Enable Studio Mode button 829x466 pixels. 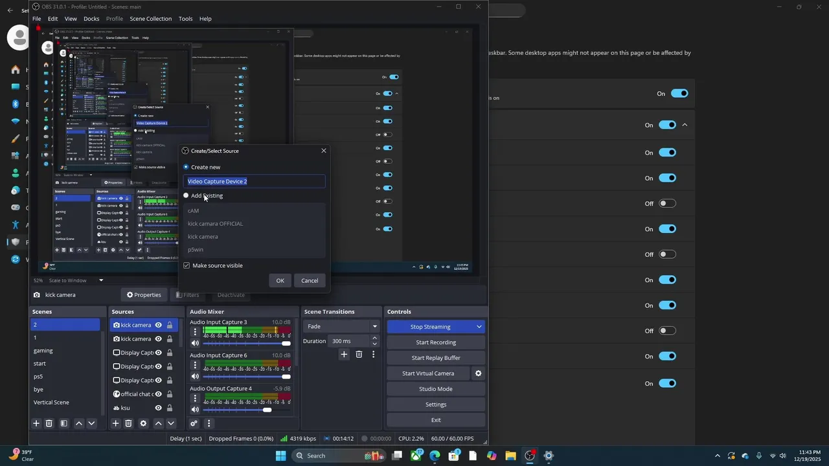[436, 389]
